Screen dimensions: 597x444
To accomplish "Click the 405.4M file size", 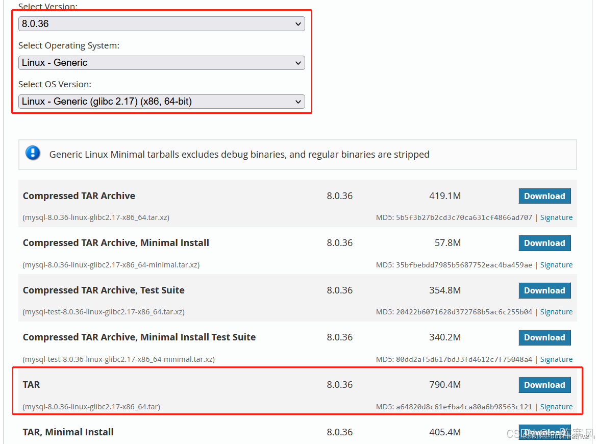I will pos(445,432).
